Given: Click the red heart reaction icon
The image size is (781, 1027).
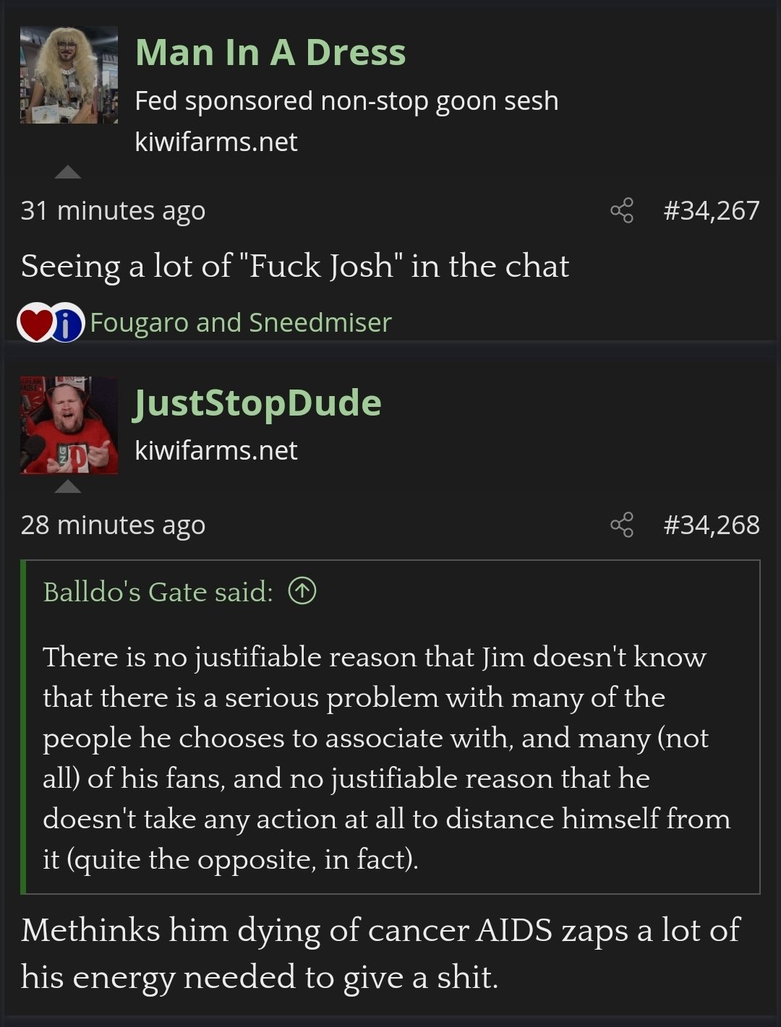Looking at the screenshot, I should click(x=36, y=322).
